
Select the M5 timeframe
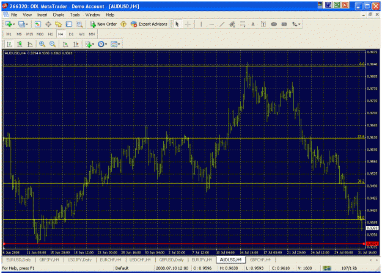(x=19, y=34)
